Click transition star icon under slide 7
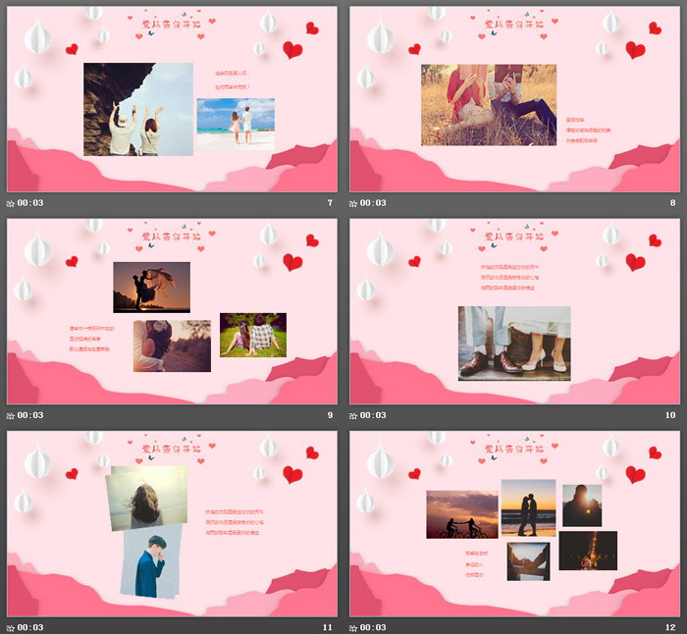 11,203
